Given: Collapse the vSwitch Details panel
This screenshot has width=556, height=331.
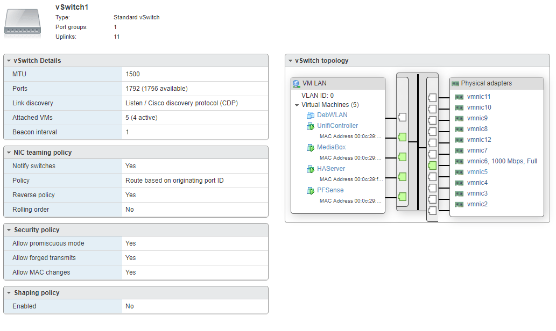Looking at the screenshot, I should coord(9,60).
